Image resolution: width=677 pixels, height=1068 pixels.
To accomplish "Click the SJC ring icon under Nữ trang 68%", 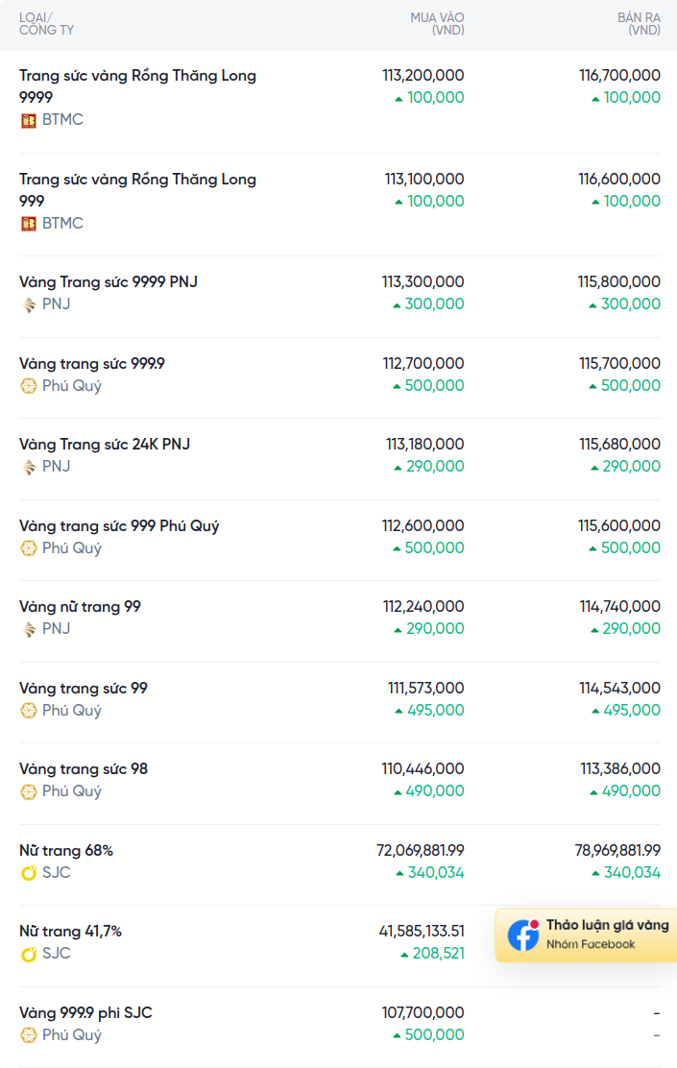I will [28, 872].
